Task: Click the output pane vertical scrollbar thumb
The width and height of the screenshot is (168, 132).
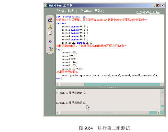Action: 162,99
